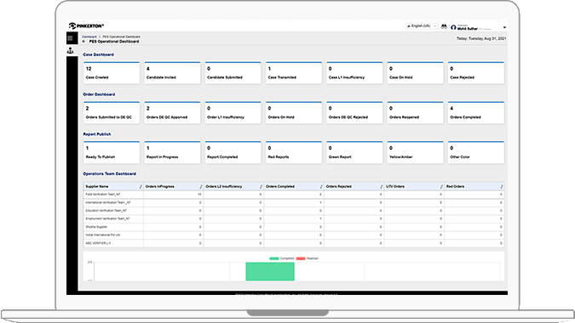The width and height of the screenshot is (575, 323).
Task: Sort table by Supplier Name column icon
Action: [x=141, y=186]
